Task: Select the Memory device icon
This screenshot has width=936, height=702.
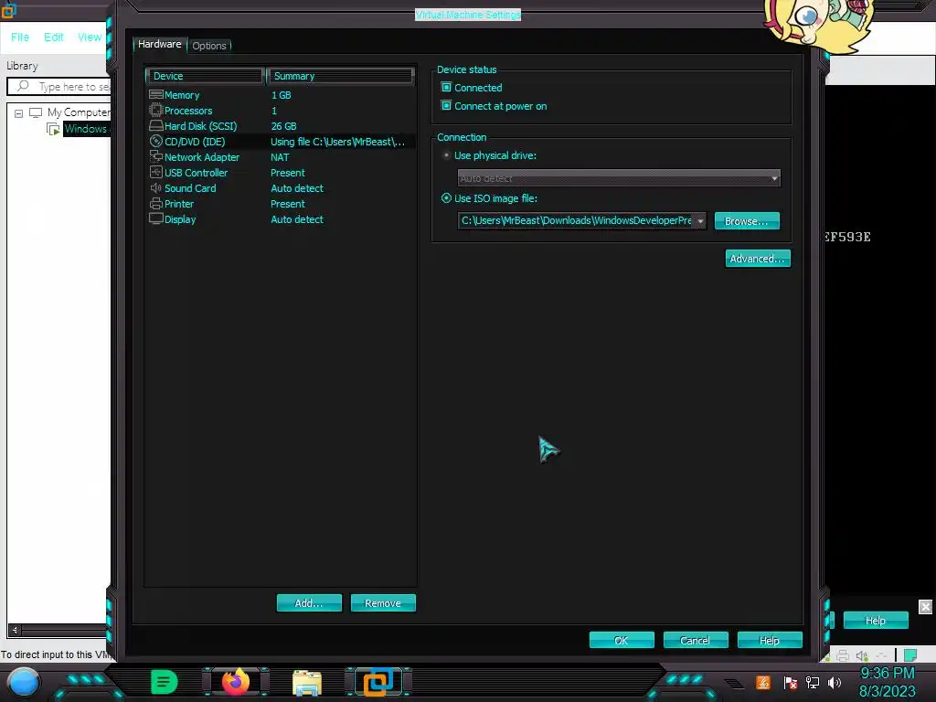Action: point(155,94)
